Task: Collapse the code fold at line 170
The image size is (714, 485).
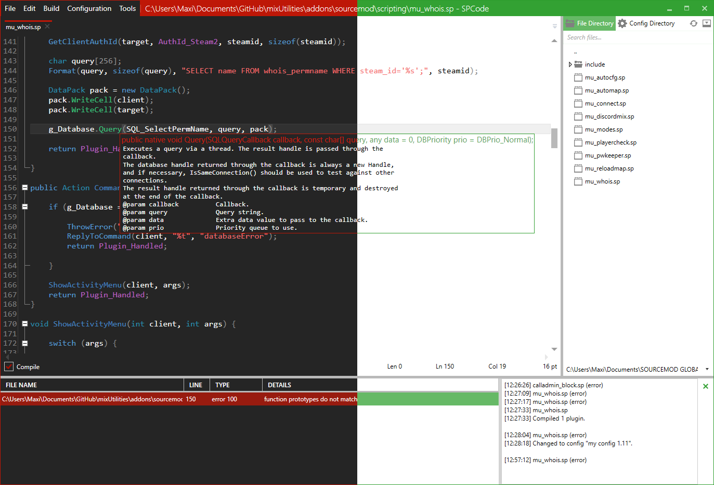Action: click(x=24, y=324)
